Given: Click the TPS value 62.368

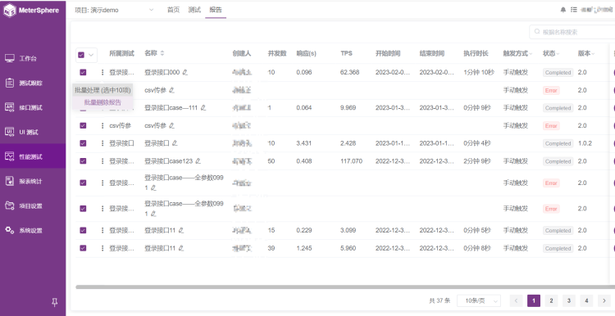Looking at the screenshot, I should [350, 72].
